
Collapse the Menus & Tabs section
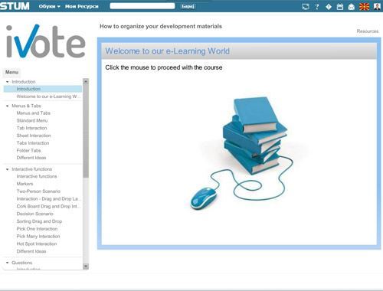click(x=7, y=106)
